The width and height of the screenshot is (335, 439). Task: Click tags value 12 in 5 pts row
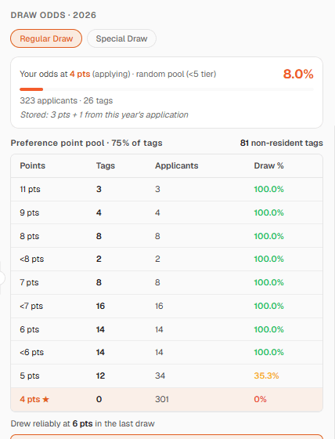tap(100, 376)
